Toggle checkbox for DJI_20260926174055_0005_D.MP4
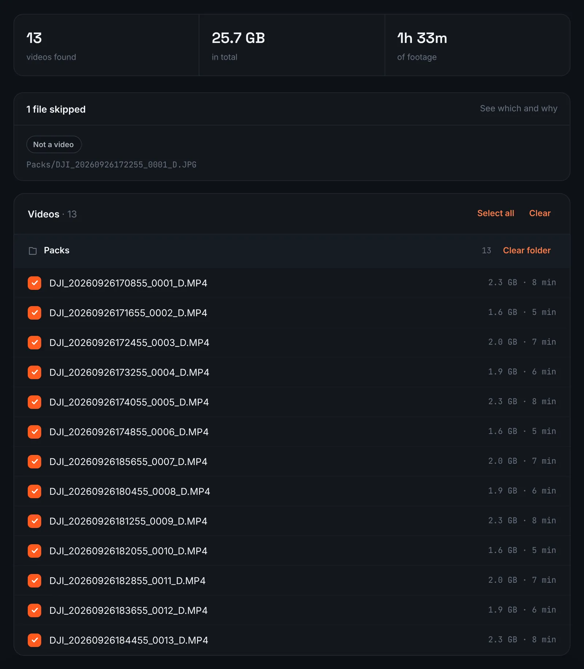584x669 pixels. (x=34, y=402)
